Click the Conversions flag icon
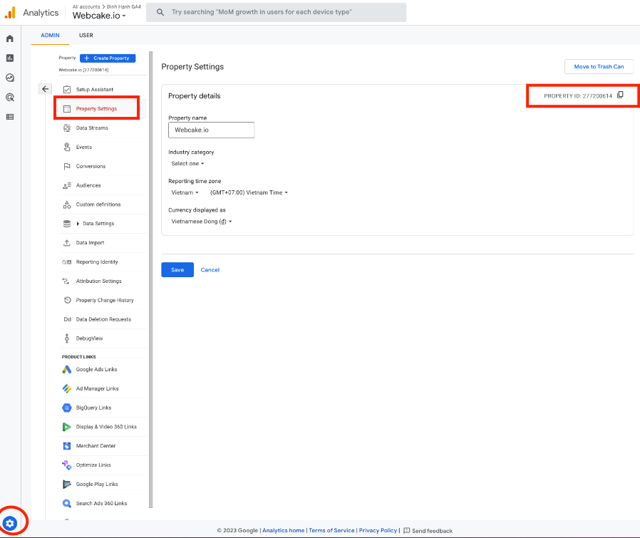Image resolution: width=640 pixels, height=538 pixels. (67, 166)
